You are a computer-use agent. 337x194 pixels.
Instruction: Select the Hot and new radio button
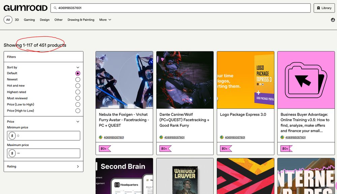78,86
